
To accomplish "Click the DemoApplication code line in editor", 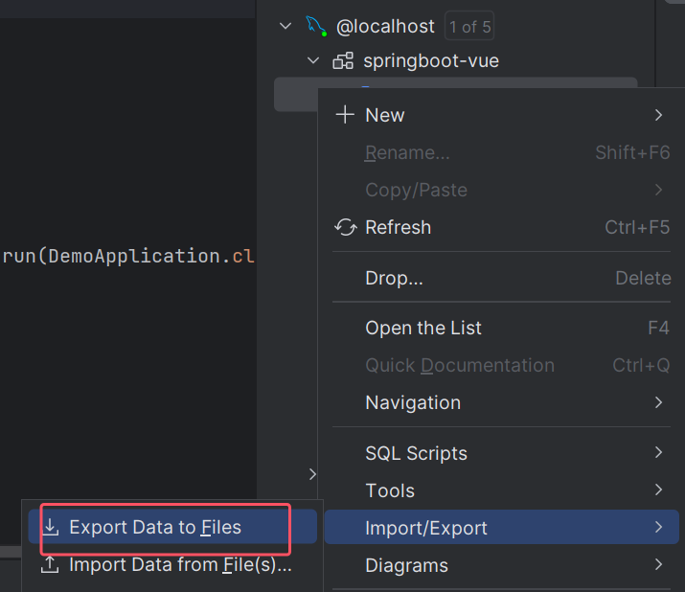I will tap(127, 256).
